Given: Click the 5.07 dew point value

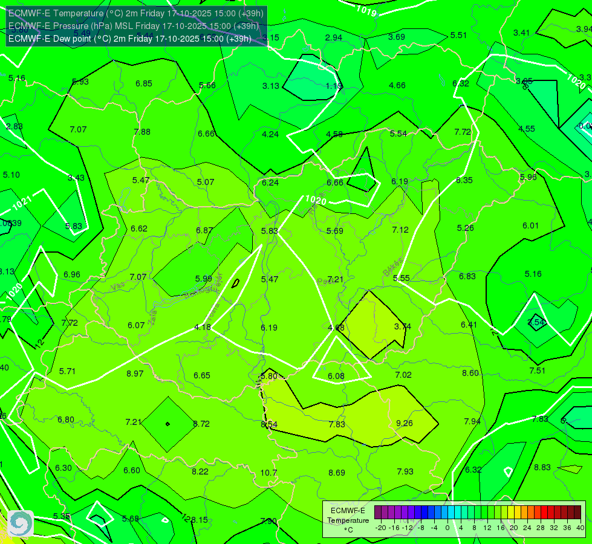Looking at the screenshot, I should coord(206,182).
